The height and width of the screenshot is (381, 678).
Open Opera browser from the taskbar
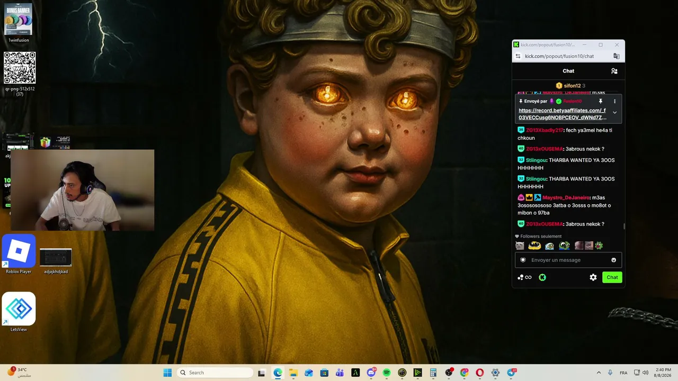[x=480, y=373]
